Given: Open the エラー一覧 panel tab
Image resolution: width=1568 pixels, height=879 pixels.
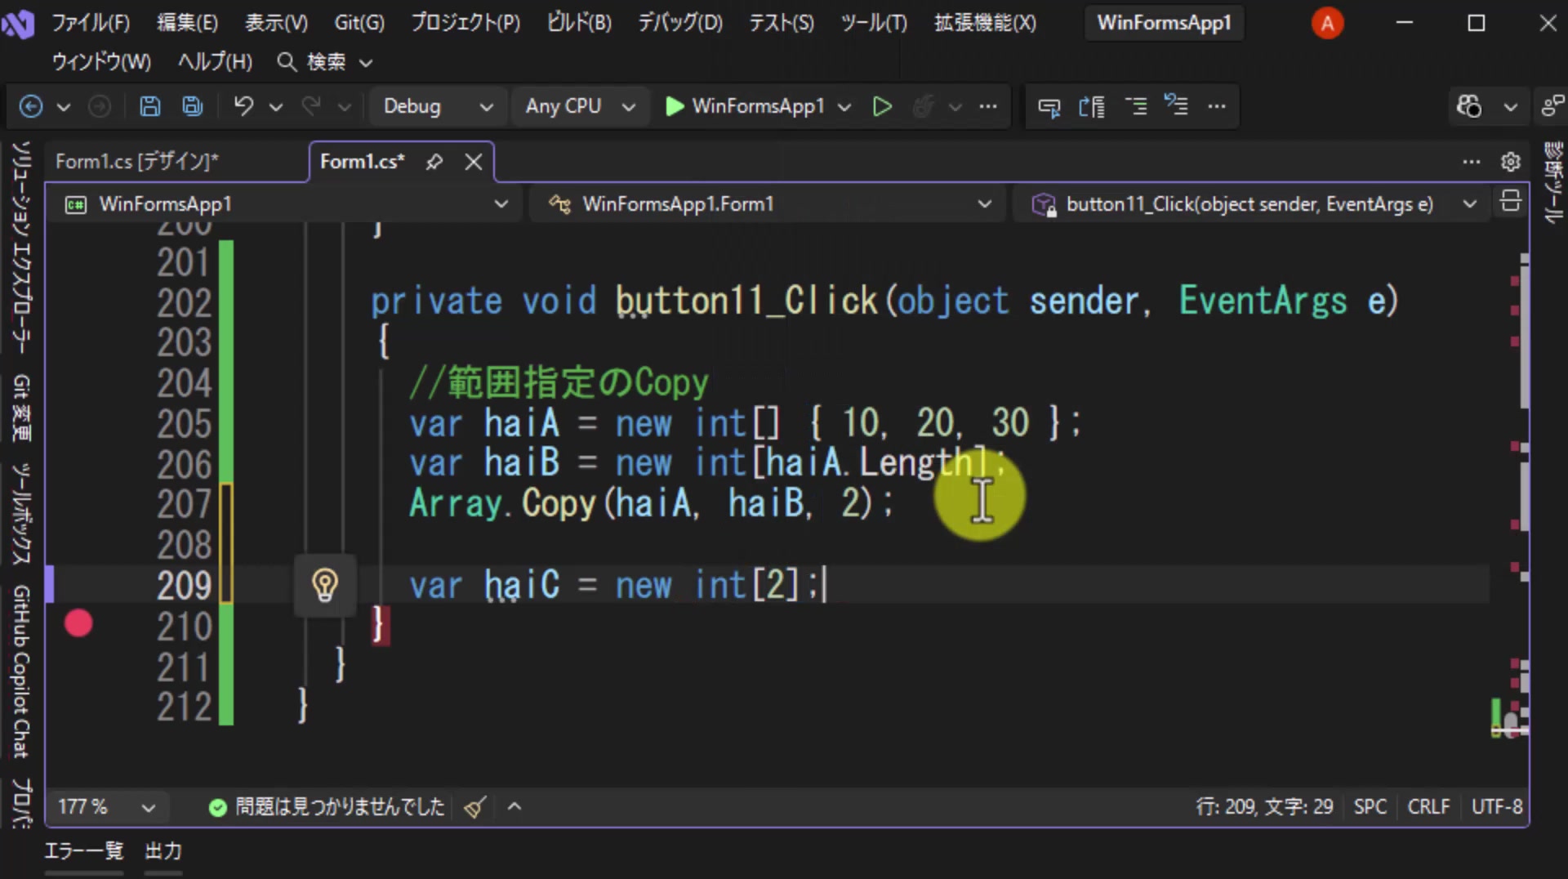Looking at the screenshot, I should [x=83, y=851].
